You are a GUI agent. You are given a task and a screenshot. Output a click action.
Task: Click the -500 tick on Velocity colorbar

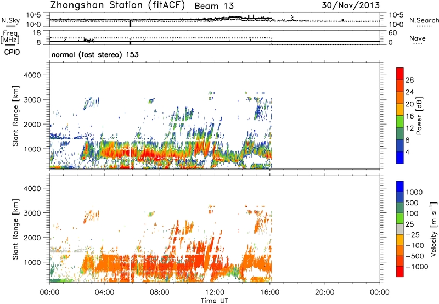(x=415, y=256)
